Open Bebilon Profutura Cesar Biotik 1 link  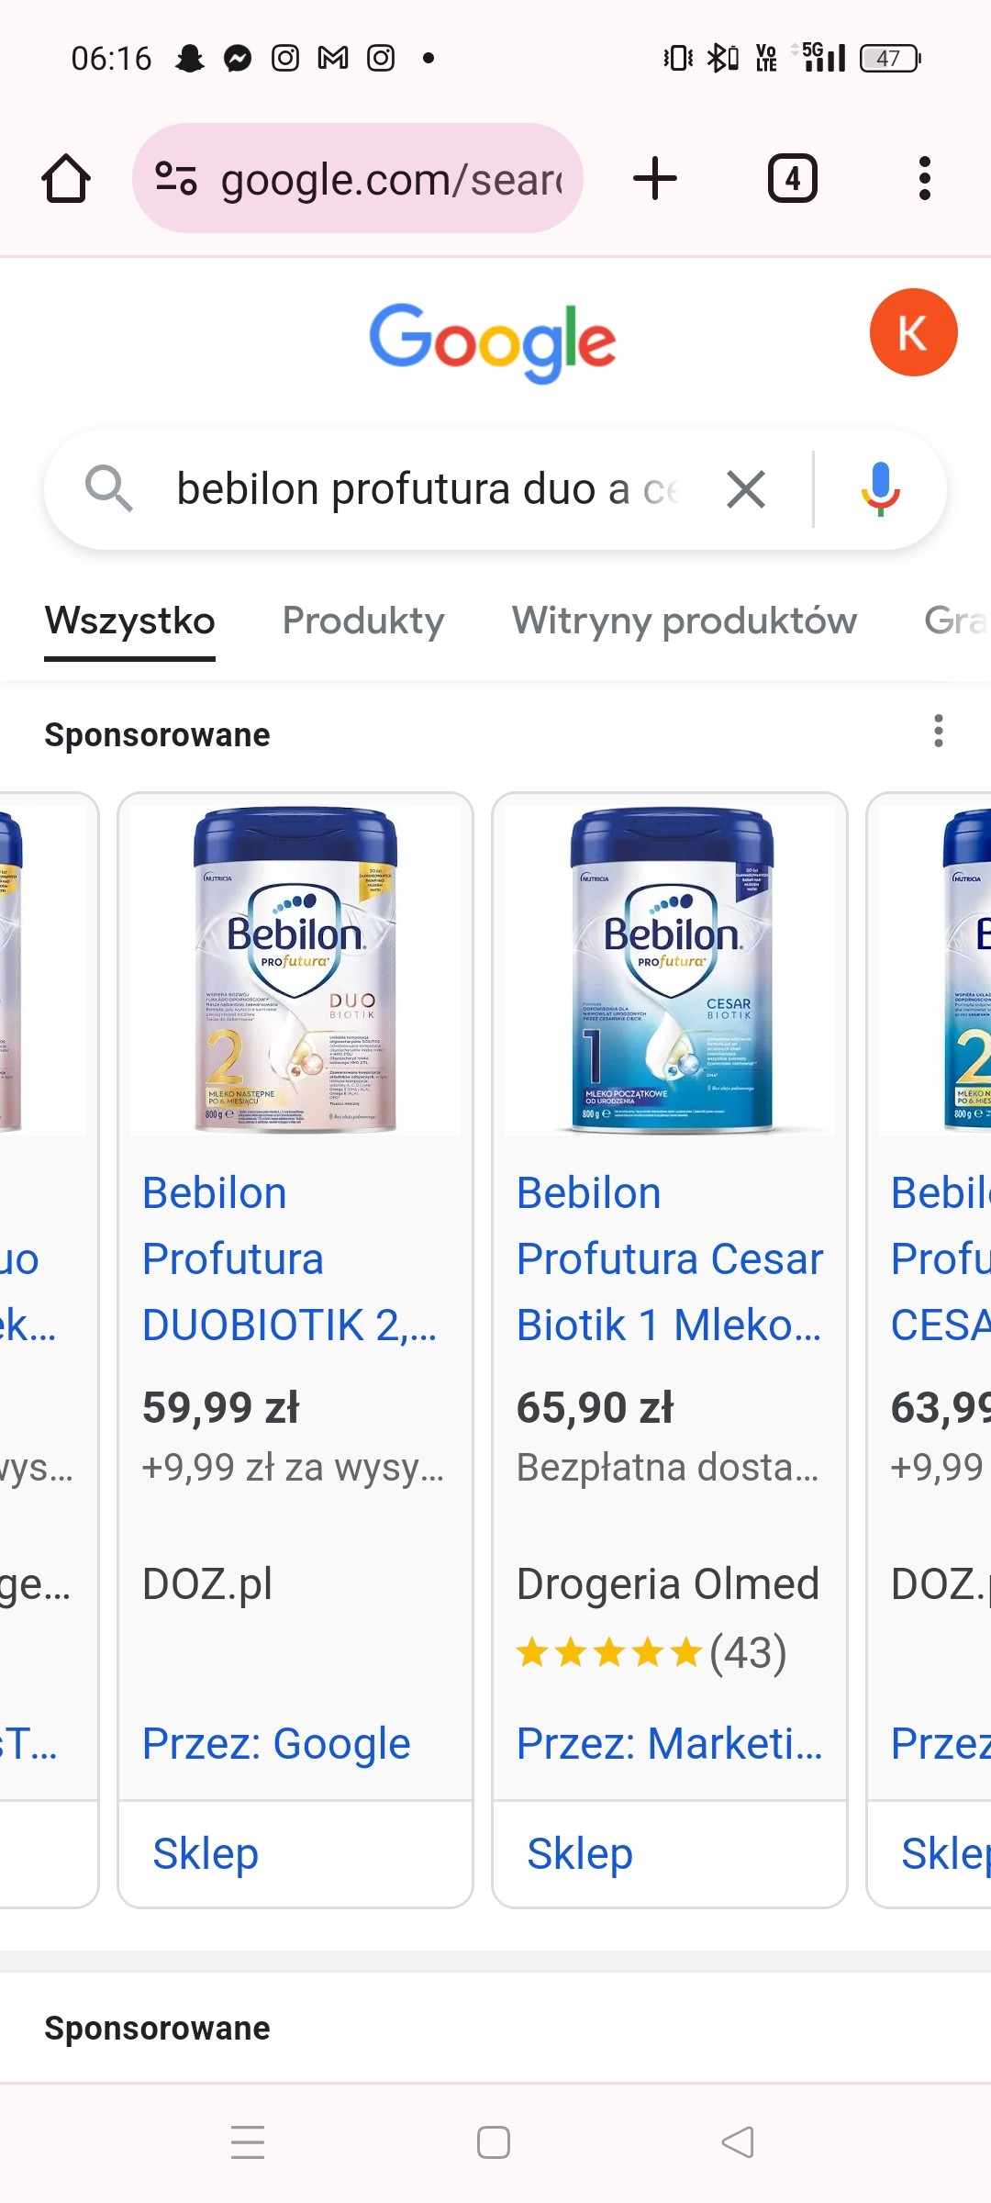click(x=669, y=1258)
